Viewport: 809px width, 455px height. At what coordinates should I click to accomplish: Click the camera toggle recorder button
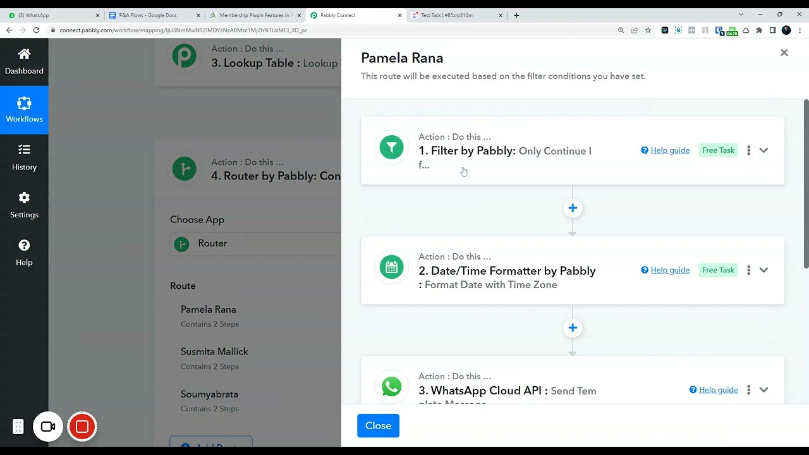click(x=48, y=427)
